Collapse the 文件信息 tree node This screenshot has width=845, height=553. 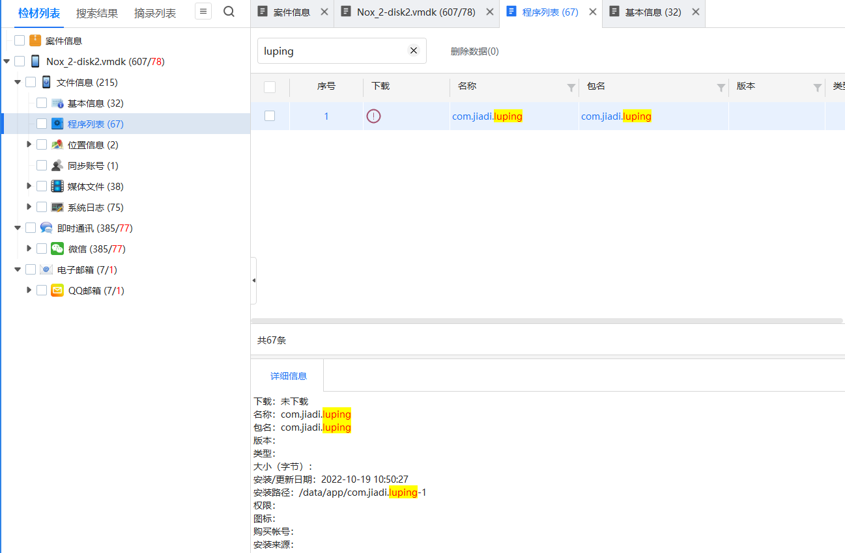[18, 83]
